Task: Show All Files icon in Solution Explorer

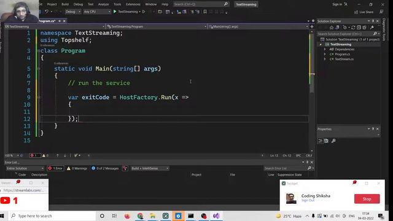Action: (x=364, y=27)
